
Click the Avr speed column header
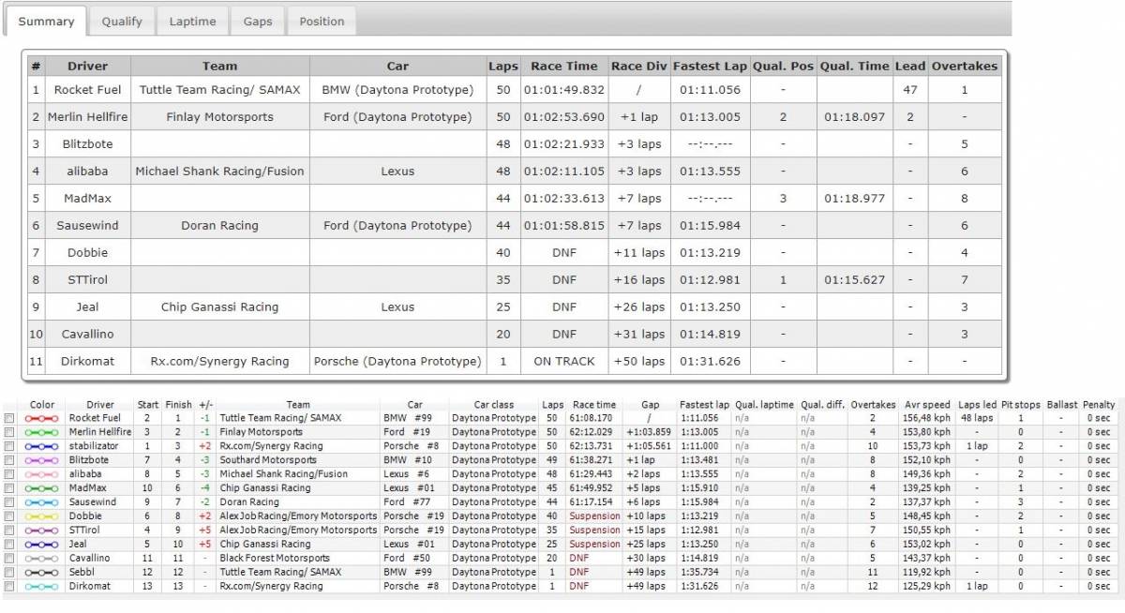924,405
